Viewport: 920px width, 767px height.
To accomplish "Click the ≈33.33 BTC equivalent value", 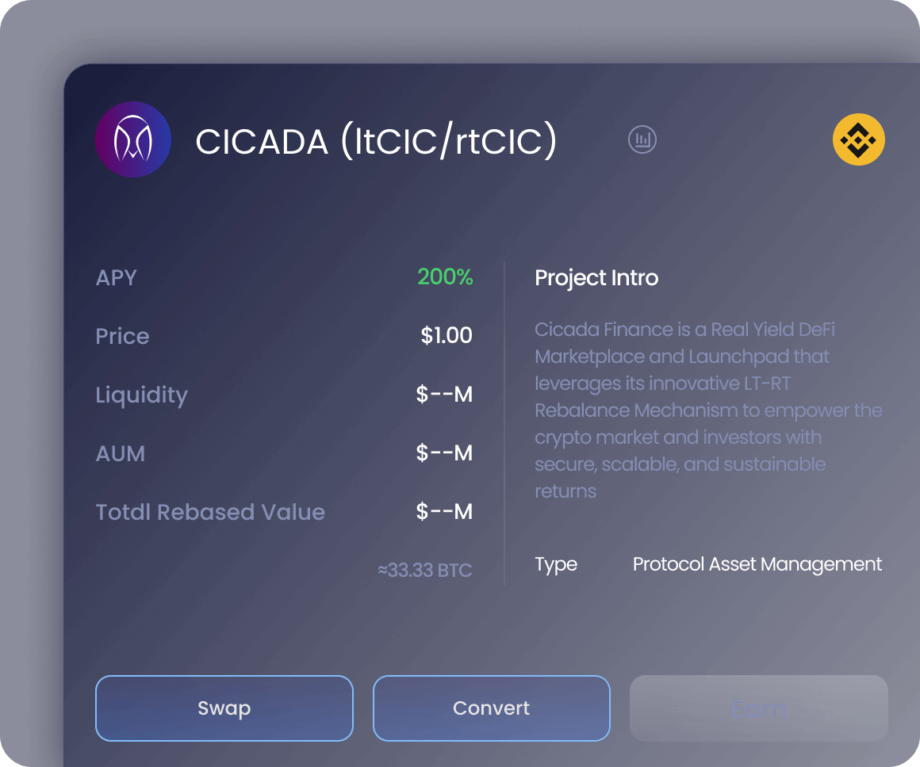I will click(x=424, y=570).
